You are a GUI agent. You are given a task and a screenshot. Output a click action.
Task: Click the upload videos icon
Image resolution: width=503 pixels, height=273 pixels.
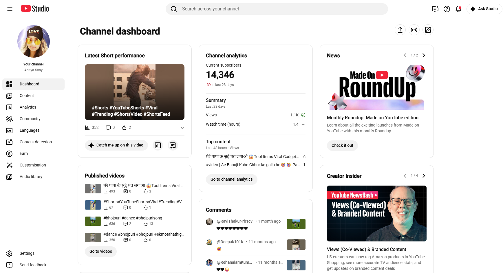(400, 30)
